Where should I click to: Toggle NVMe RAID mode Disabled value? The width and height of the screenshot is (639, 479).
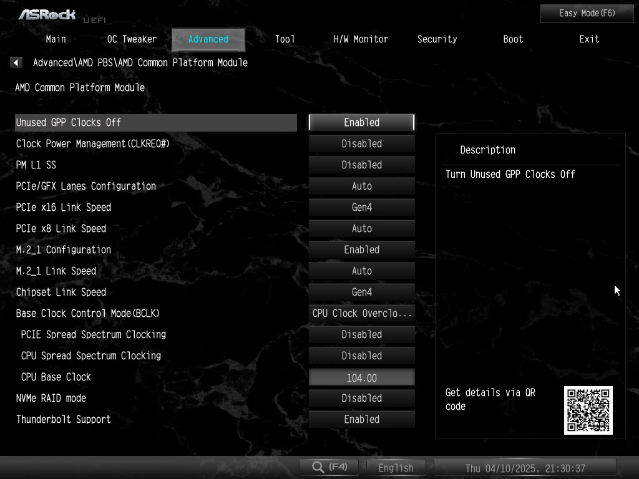click(361, 398)
